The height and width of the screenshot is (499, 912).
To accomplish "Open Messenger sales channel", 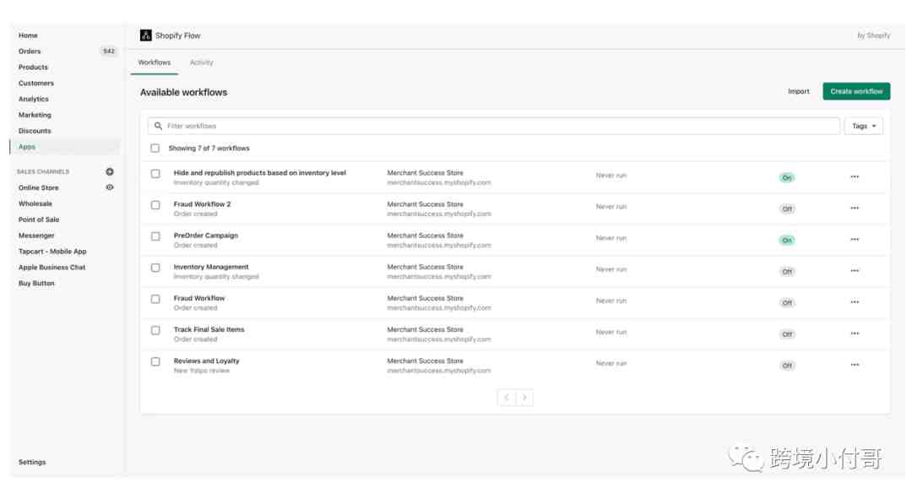I will [36, 236].
